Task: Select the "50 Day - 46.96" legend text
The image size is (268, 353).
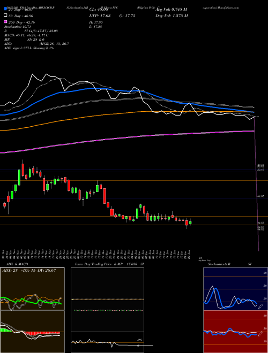Action: pos(20,16)
